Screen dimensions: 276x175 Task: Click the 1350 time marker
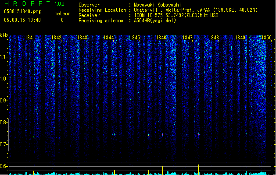266,38
